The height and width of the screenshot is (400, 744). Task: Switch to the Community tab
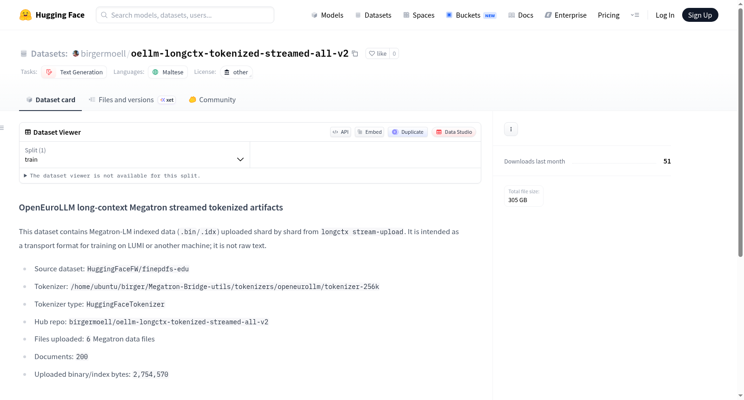[212, 100]
